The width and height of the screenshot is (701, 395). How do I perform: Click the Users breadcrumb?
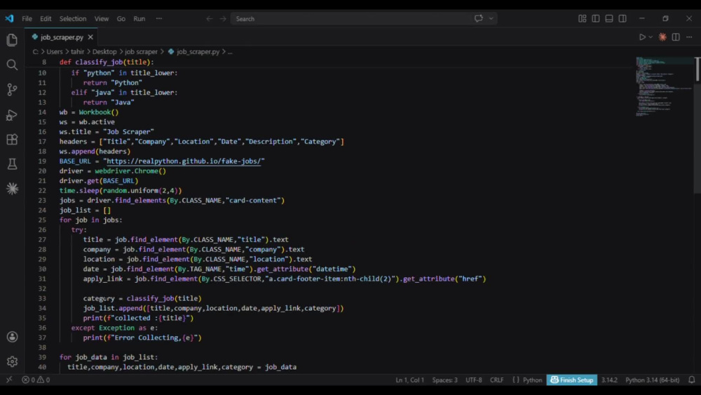pyautogui.click(x=55, y=52)
